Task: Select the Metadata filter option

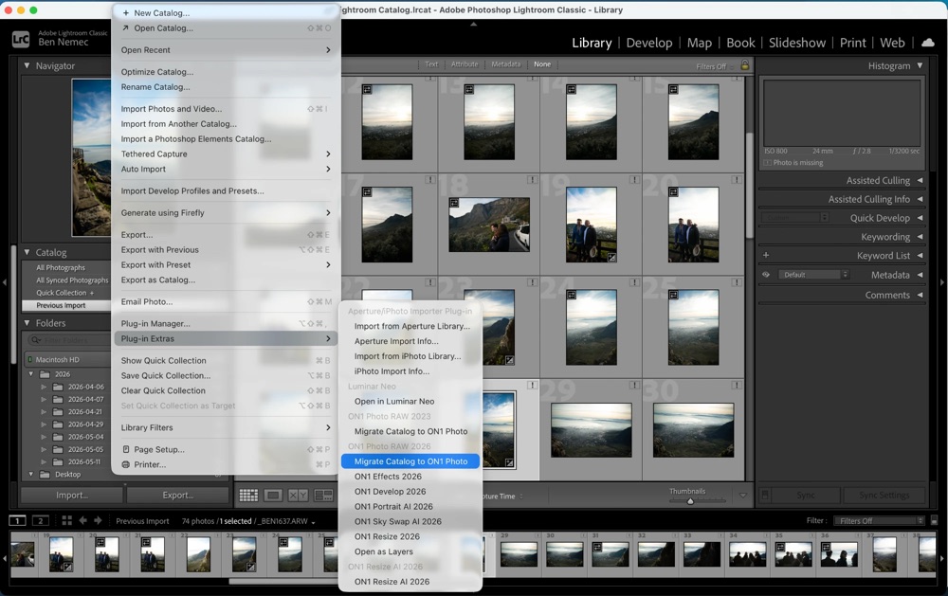Action: tap(506, 64)
